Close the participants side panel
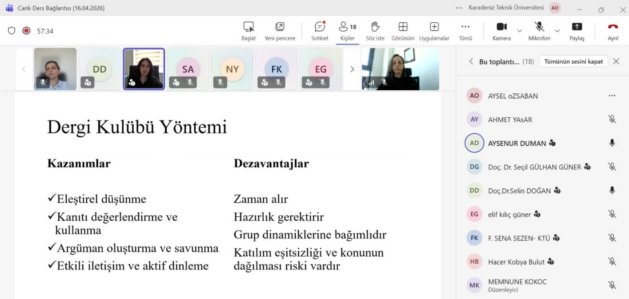629x299 pixels. coord(616,61)
